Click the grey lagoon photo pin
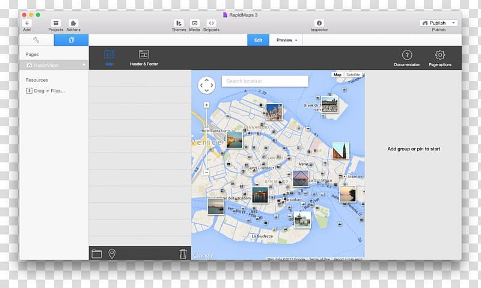Image resolution: width=481 pixels, height=288 pixels. [216, 206]
